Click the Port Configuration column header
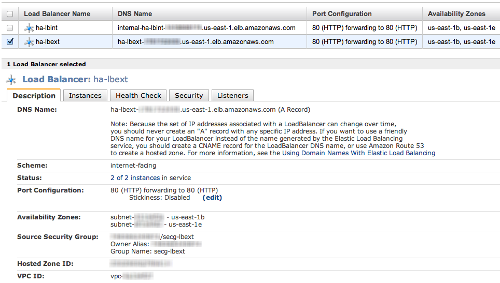 342,13
